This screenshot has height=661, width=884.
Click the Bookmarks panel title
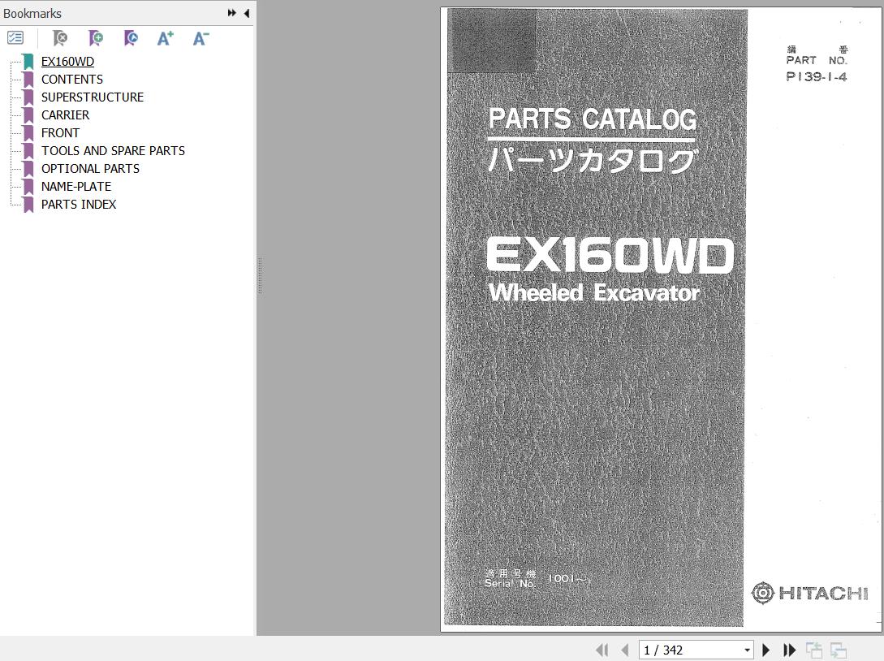32,14
